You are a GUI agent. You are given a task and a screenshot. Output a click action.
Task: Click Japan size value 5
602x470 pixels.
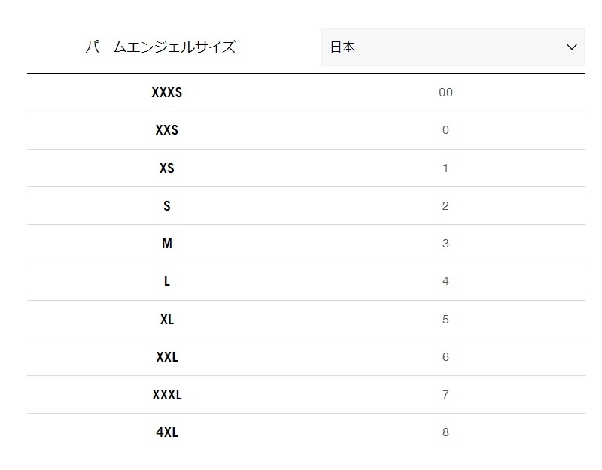pyautogui.click(x=445, y=319)
